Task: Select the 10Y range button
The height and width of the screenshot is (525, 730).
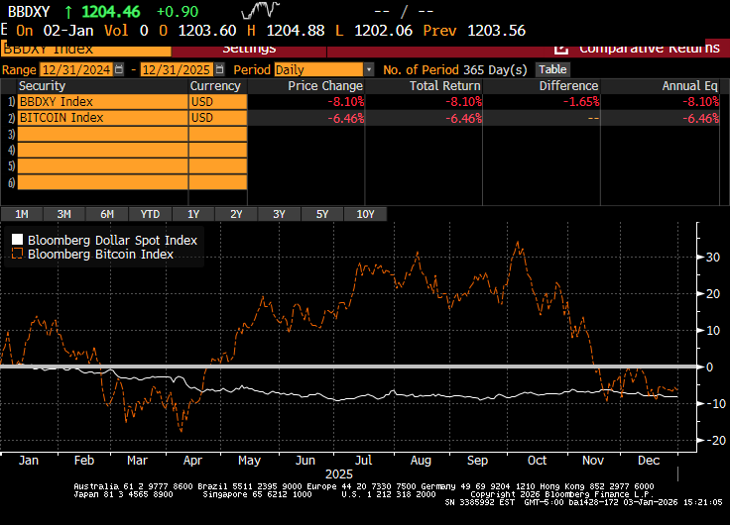Action: (x=365, y=214)
